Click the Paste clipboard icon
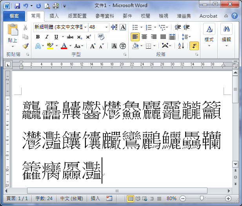 coord(13,29)
